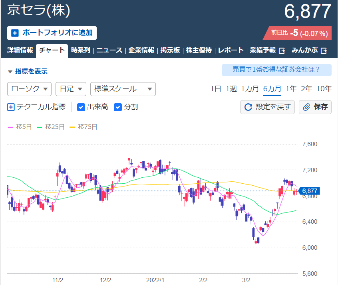Click the 設定を戻す text label
This screenshot has height=285, width=338.
coord(273,107)
